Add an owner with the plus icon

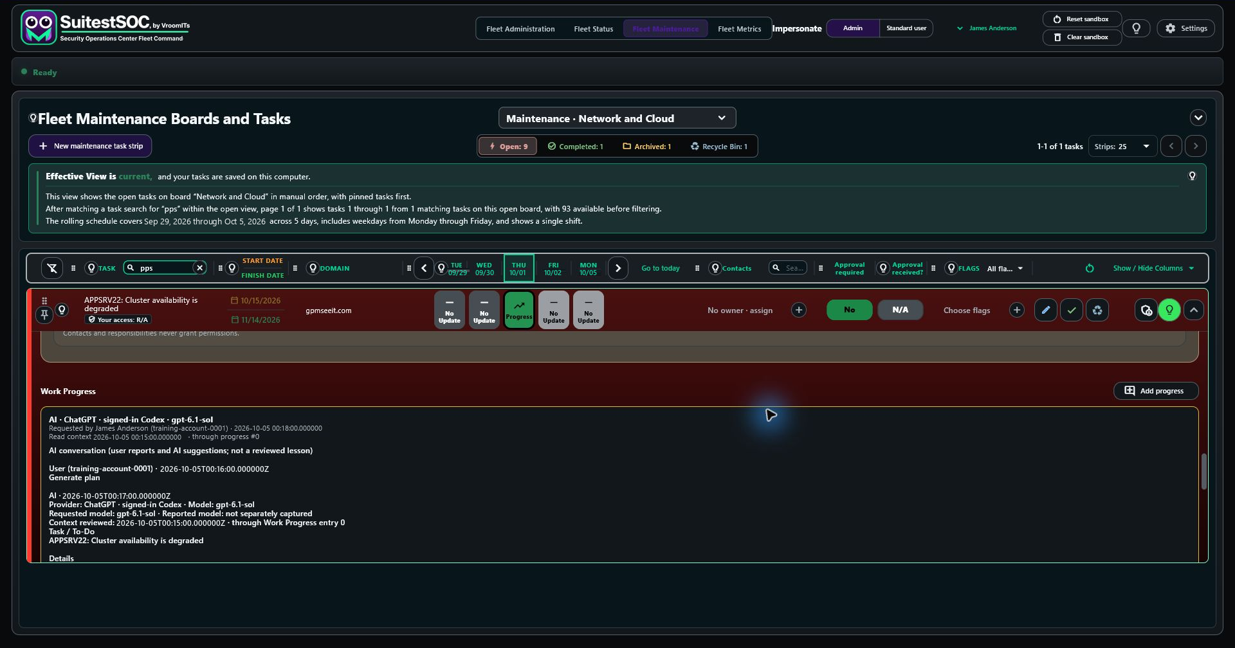tap(799, 310)
